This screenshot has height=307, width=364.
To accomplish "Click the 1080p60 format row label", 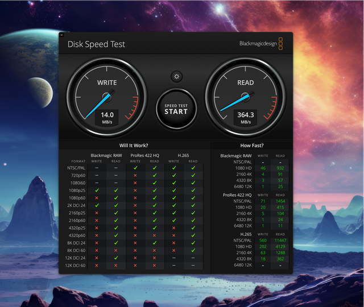I will (x=77, y=198).
